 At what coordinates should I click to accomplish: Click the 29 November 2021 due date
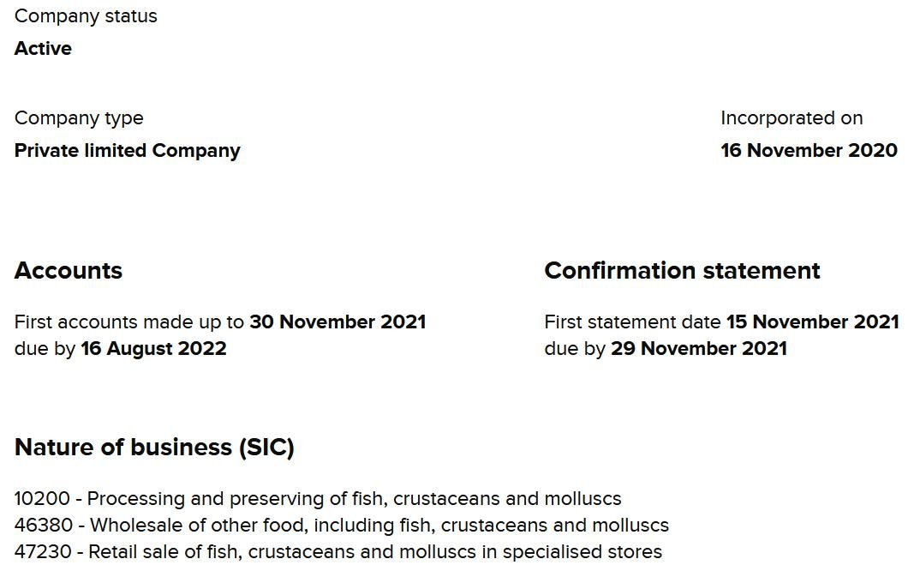click(698, 349)
